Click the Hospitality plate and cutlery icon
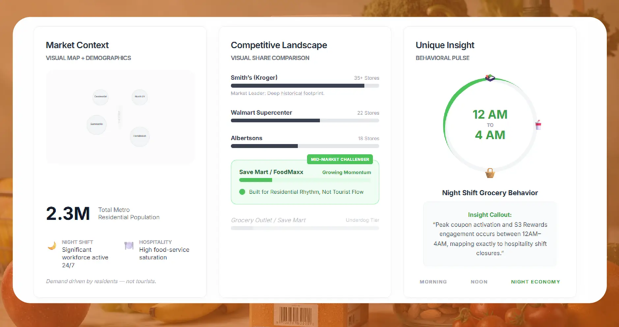Image resolution: width=619 pixels, height=327 pixels. pos(129,246)
